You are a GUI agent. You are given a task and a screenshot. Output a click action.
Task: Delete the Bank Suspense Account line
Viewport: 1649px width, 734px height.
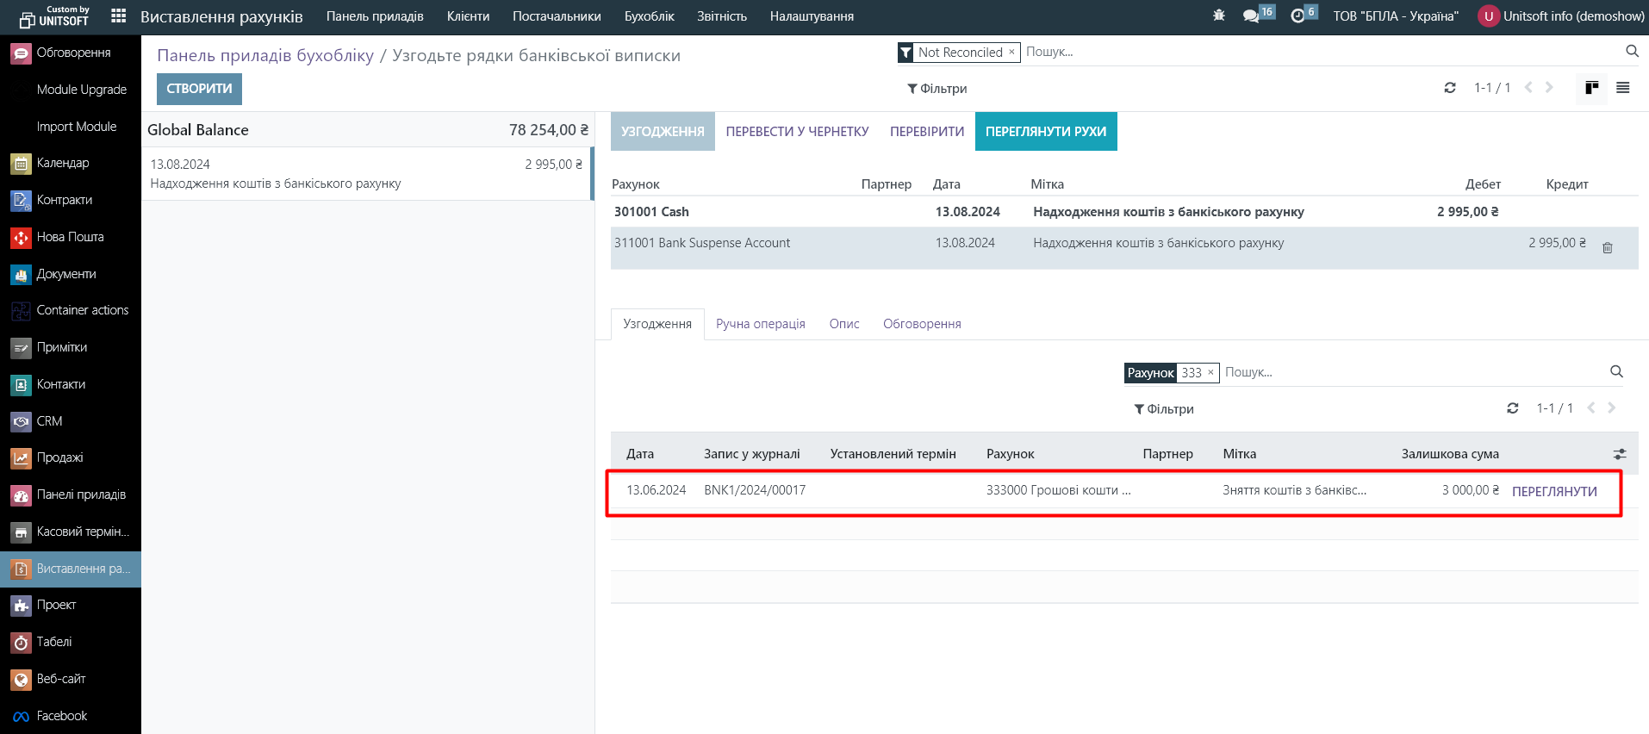coord(1607,248)
